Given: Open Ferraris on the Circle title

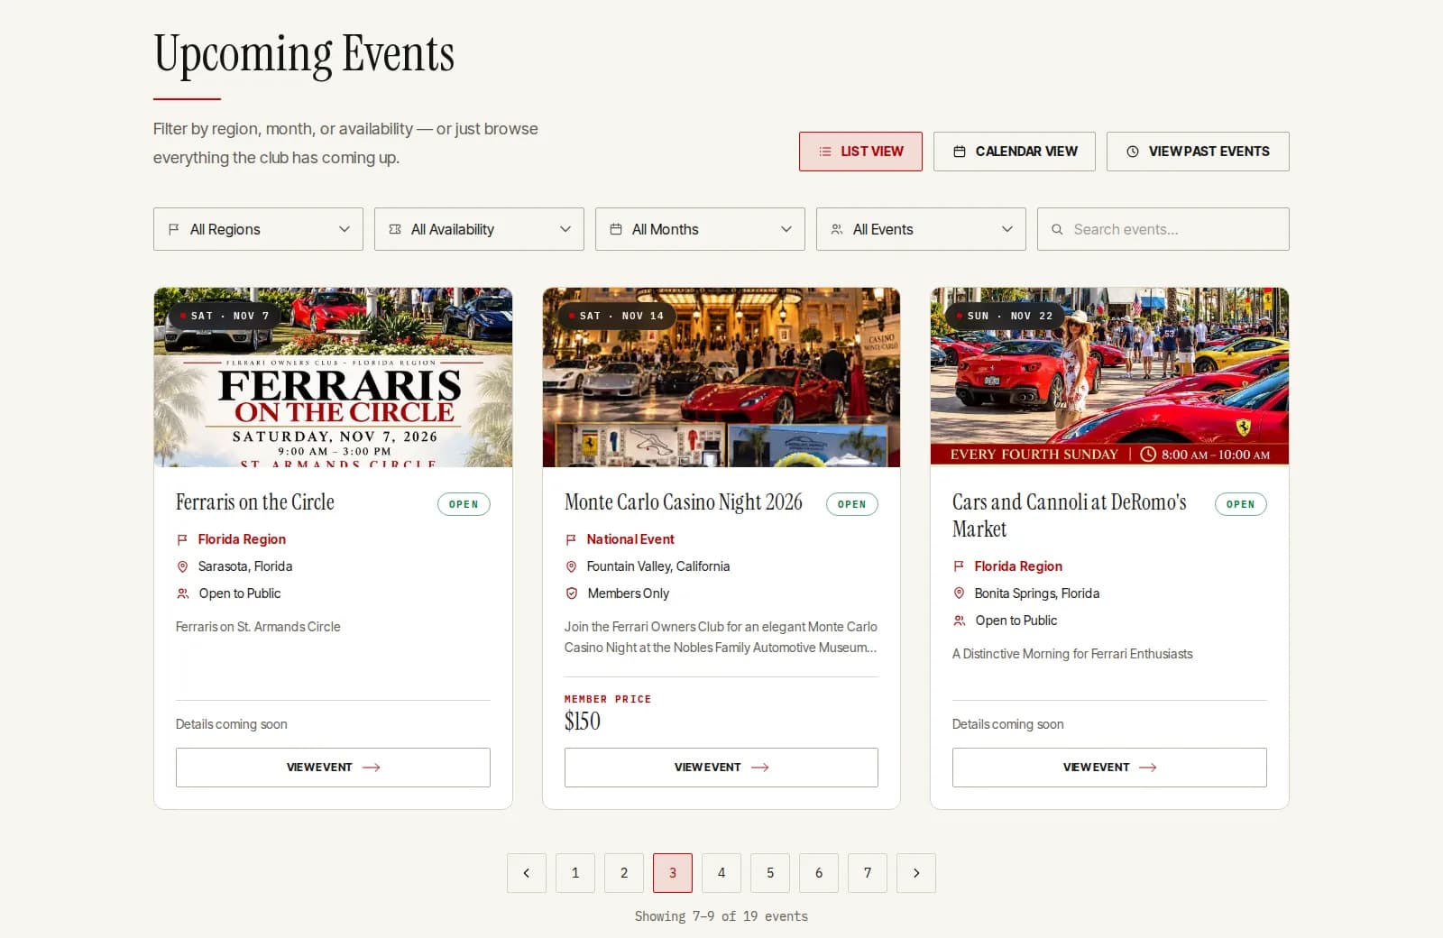Looking at the screenshot, I should (255, 502).
